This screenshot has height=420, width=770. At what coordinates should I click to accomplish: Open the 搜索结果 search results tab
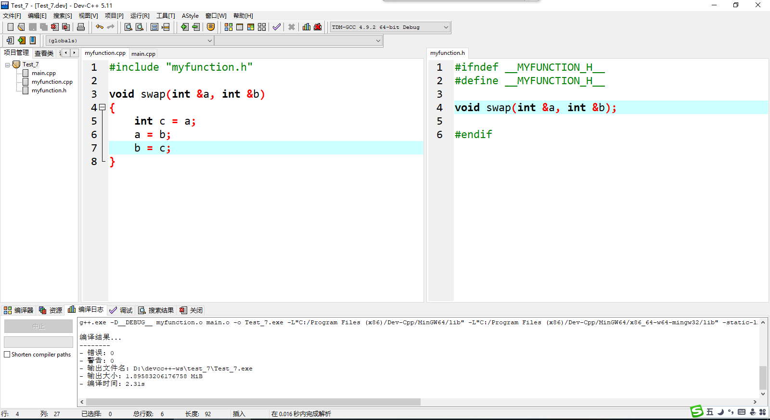pos(156,310)
